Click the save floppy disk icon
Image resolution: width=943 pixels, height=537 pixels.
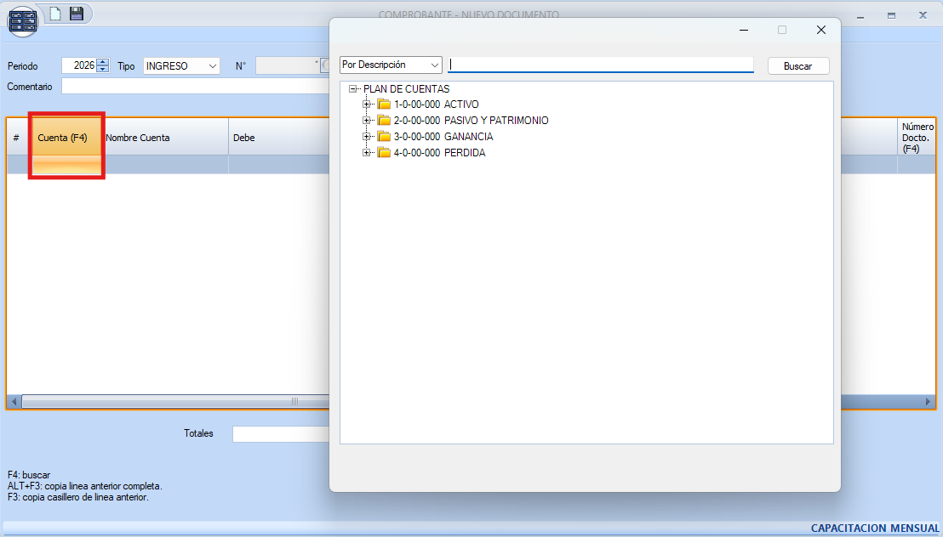pyautogui.click(x=77, y=13)
